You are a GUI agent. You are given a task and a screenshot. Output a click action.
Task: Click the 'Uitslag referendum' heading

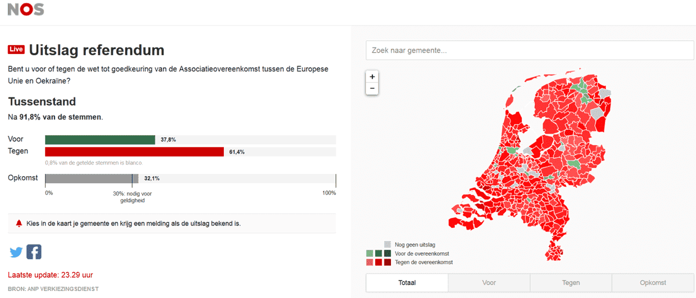coord(96,50)
